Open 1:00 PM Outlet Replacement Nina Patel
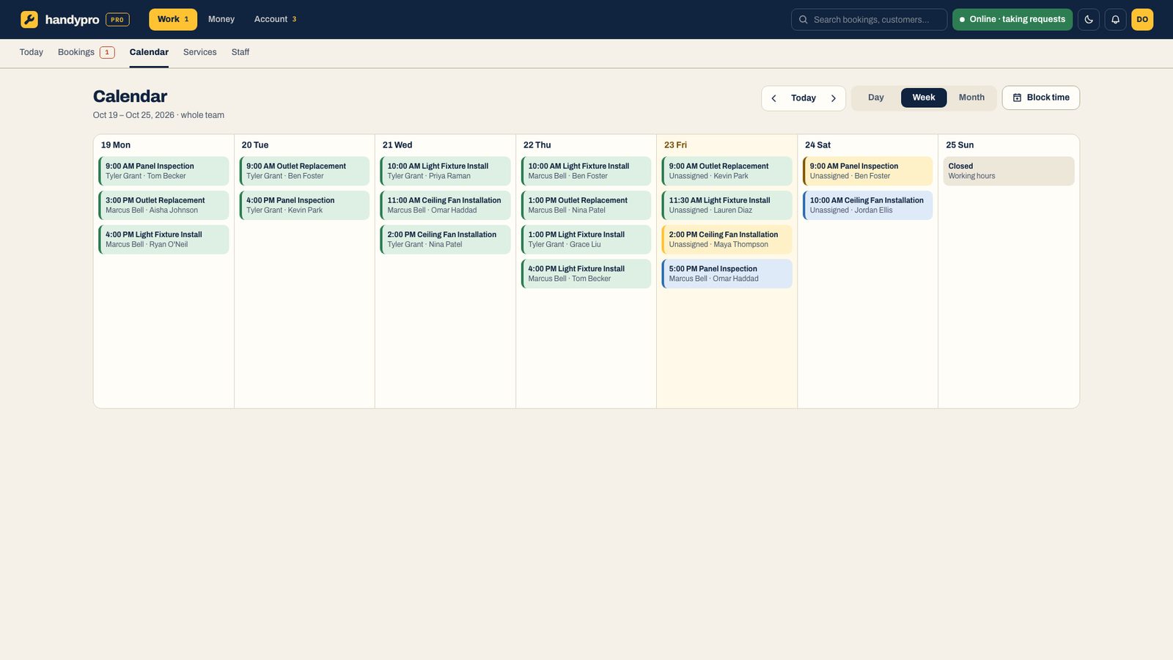1173x660 pixels. point(586,205)
